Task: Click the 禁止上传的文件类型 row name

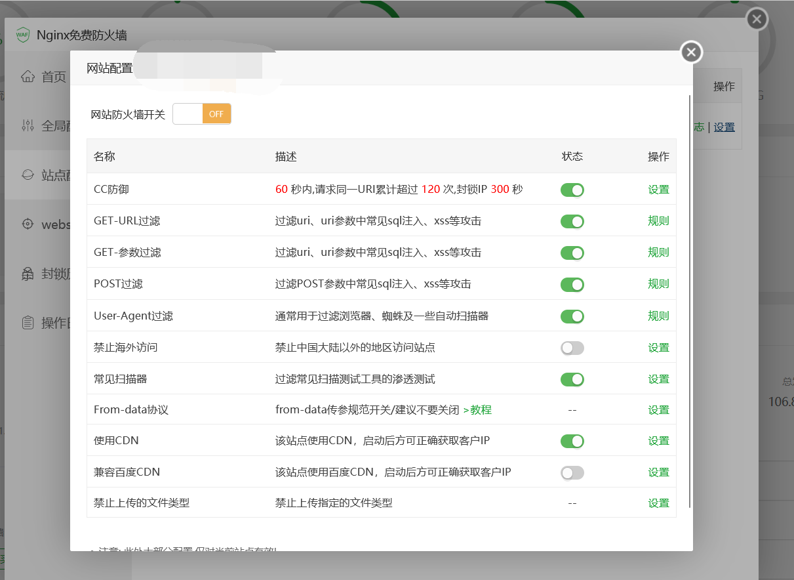Action: coord(142,503)
